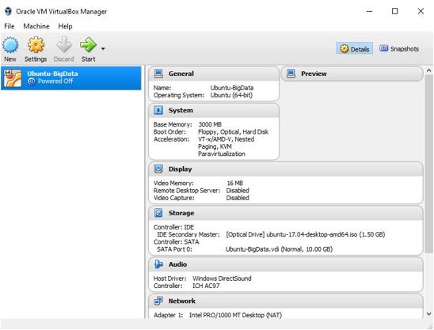The width and height of the screenshot is (434, 330).
Task: Click the Discard toolbar icon
Action: 64,45
